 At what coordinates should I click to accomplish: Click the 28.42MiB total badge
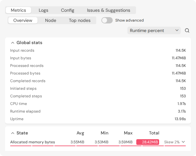point(148,142)
